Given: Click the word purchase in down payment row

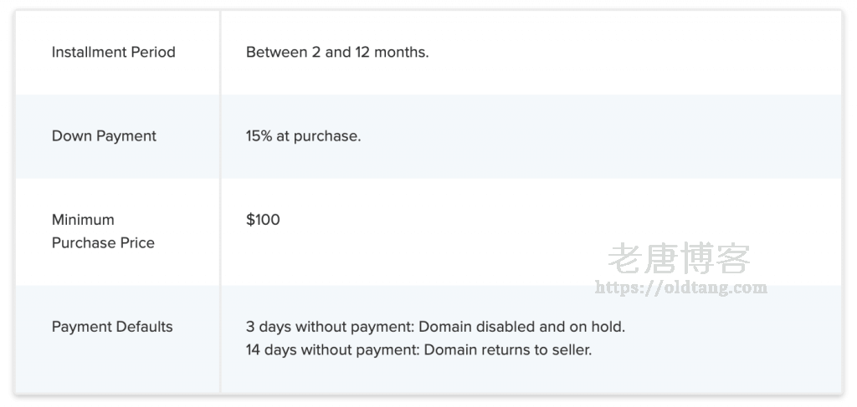Looking at the screenshot, I should [327, 136].
